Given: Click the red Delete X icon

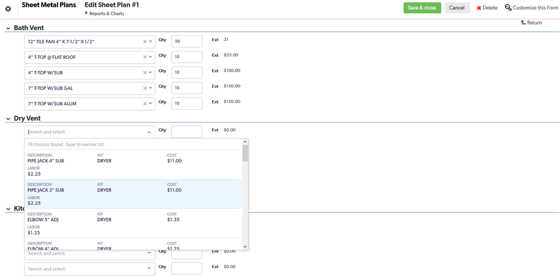Looking at the screenshot, I should pos(479,8).
